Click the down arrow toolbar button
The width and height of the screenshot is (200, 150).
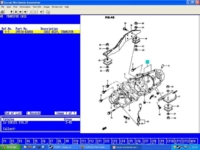16,12
